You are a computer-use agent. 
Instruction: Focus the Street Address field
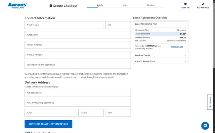(x=78, y=93)
